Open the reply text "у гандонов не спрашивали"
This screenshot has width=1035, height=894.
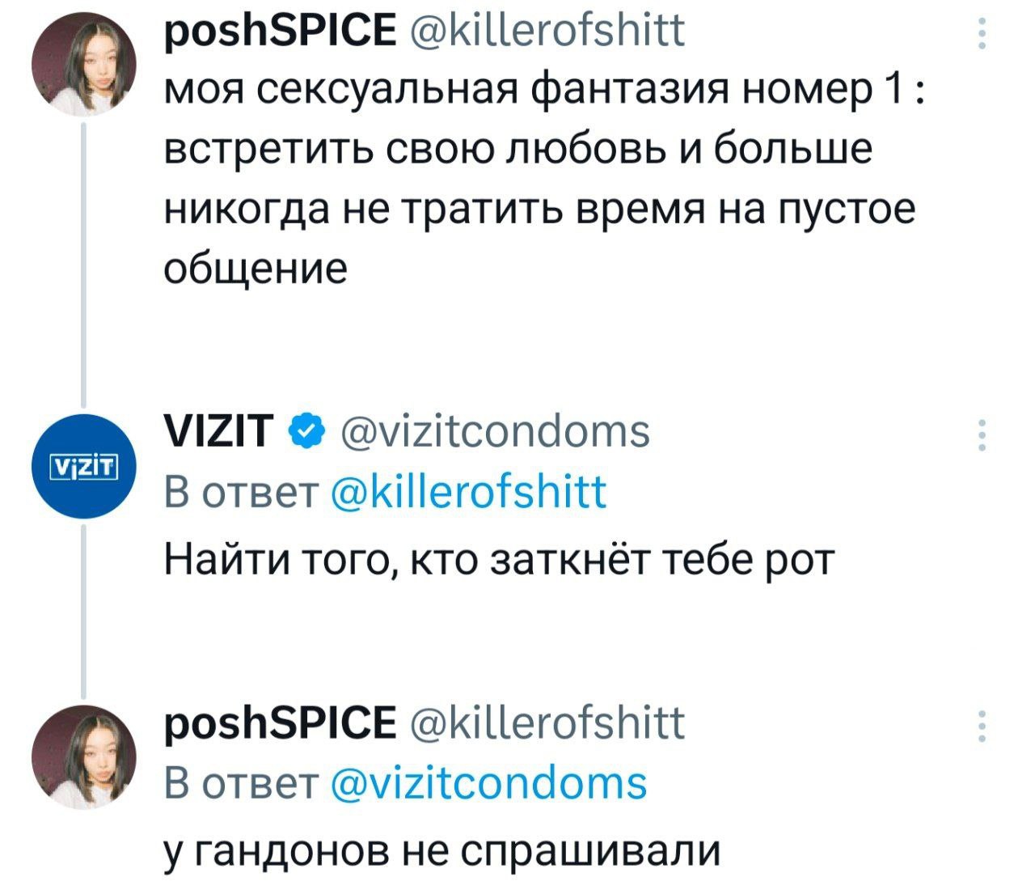(441, 850)
